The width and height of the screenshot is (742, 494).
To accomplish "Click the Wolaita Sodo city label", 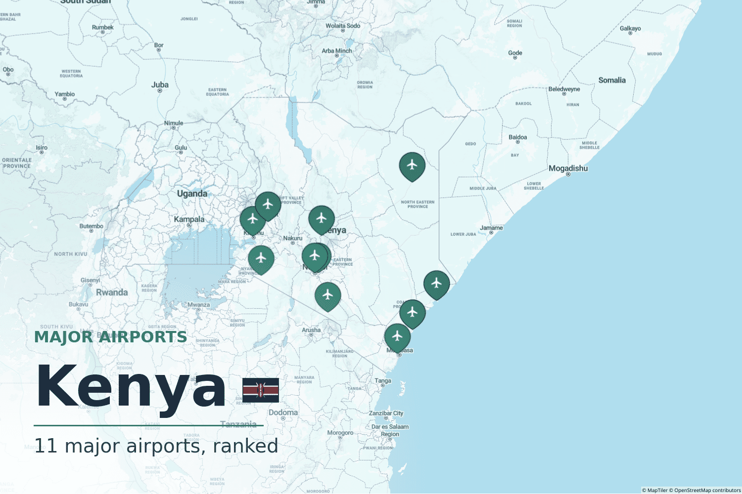I will 343,26.
